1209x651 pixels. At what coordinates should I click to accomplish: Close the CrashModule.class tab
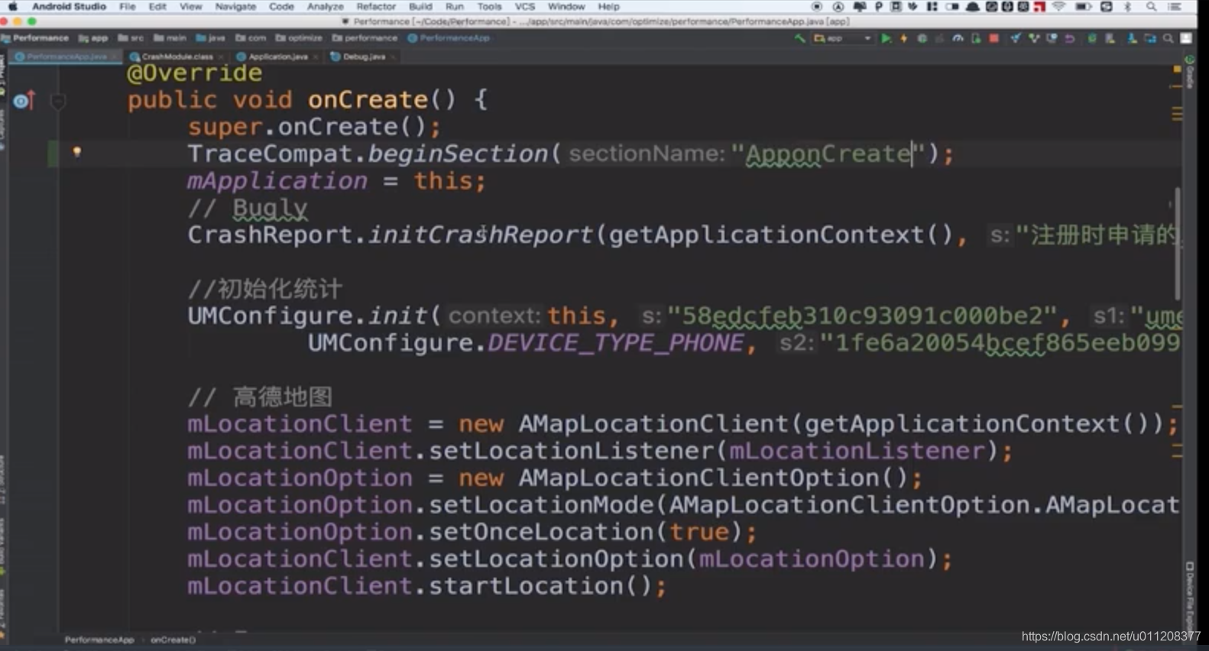point(221,57)
